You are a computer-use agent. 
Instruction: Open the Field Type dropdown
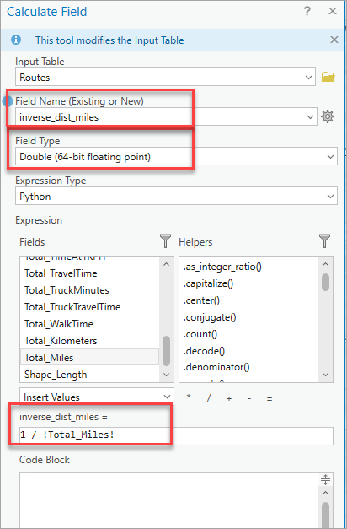(176, 157)
